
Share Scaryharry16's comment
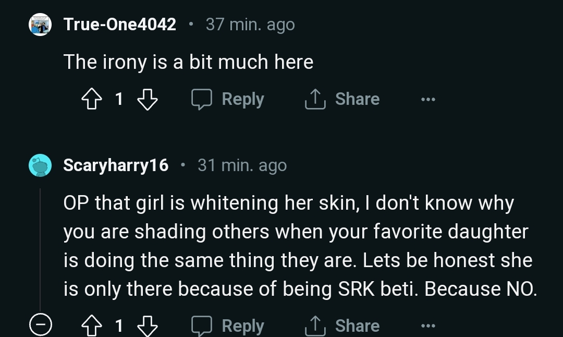342,326
